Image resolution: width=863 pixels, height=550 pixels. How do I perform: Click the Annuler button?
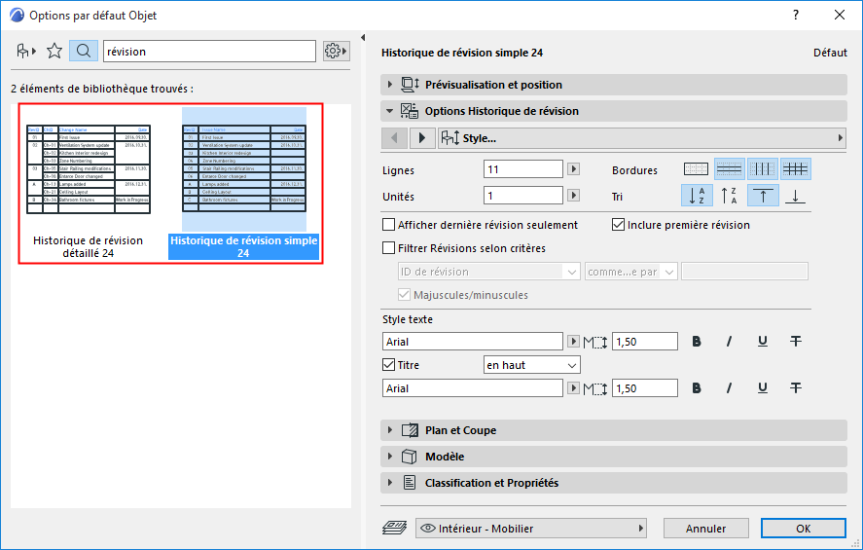click(x=705, y=528)
